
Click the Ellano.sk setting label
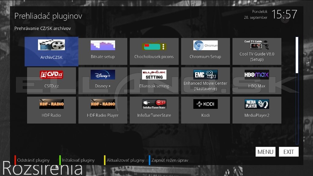(x=154, y=86)
